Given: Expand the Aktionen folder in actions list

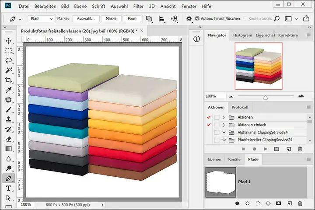Looking at the screenshot, I should pyautogui.click(x=224, y=117).
